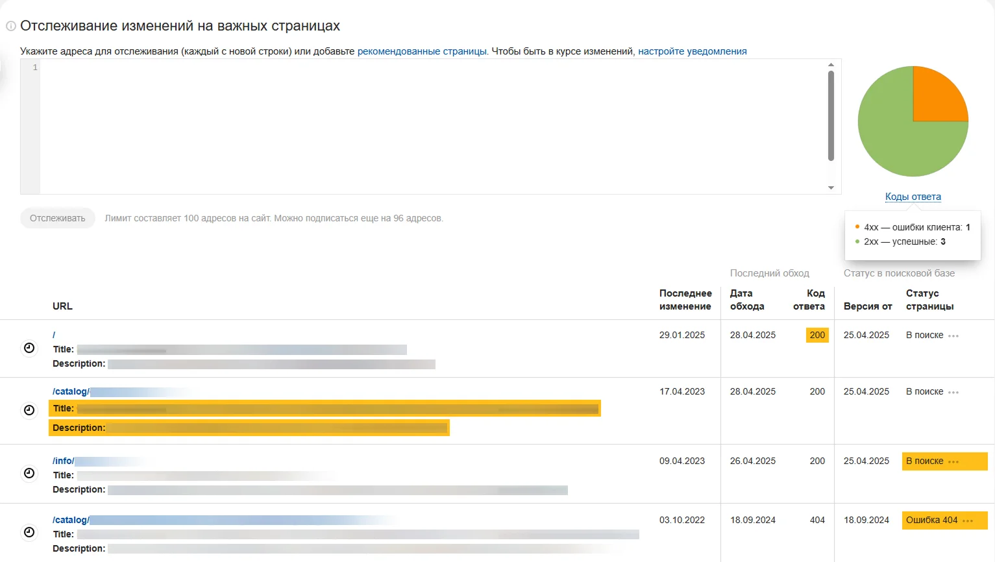Image resolution: width=995 pixels, height=562 pixels.
Task: Expand the dots menu next to Ошибка 404
Action: click(968, 521)
